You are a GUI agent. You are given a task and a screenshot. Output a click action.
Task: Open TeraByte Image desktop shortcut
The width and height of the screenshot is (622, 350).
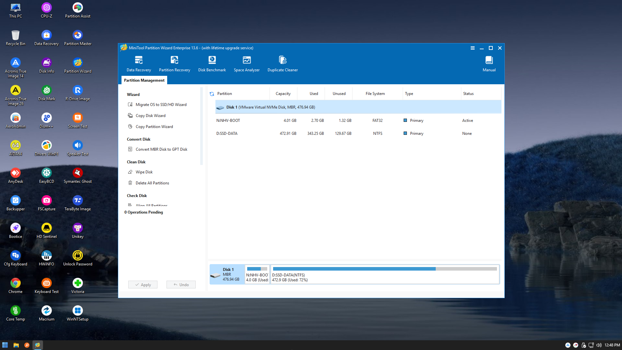78,203
